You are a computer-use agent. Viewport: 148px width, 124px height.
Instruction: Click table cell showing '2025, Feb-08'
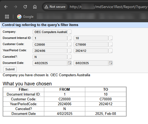pyautogui.click(x=106, y=114)
